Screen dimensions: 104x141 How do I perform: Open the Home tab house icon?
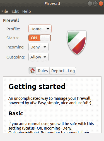(x=32, y=71)
